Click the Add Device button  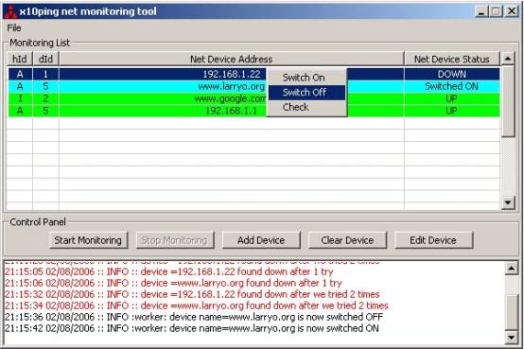[x=261, y=240]
